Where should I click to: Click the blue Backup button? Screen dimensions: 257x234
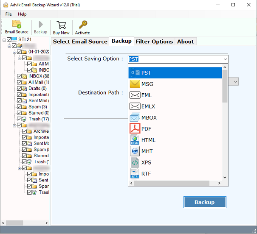pyautogui.click(x=205, y=202)
